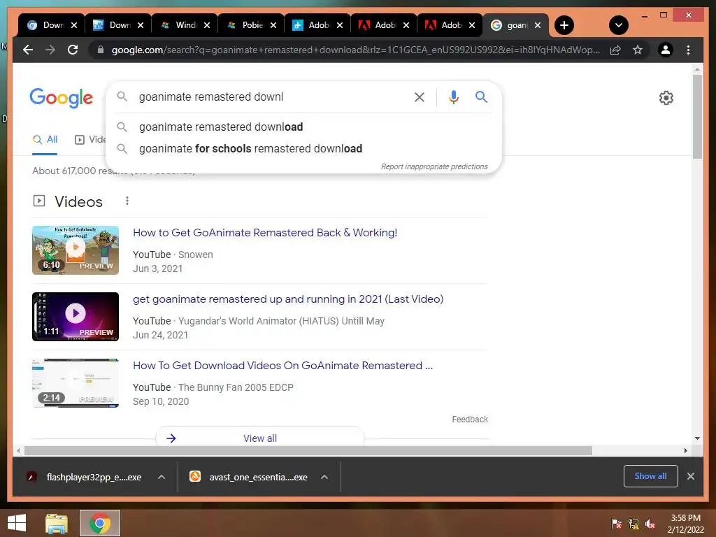
Task: Open File Explorer from the taskbar
Action: pos(57,523)
